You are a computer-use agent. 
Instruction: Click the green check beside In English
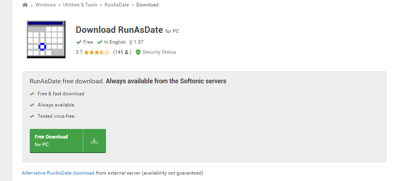click(100, 42)
